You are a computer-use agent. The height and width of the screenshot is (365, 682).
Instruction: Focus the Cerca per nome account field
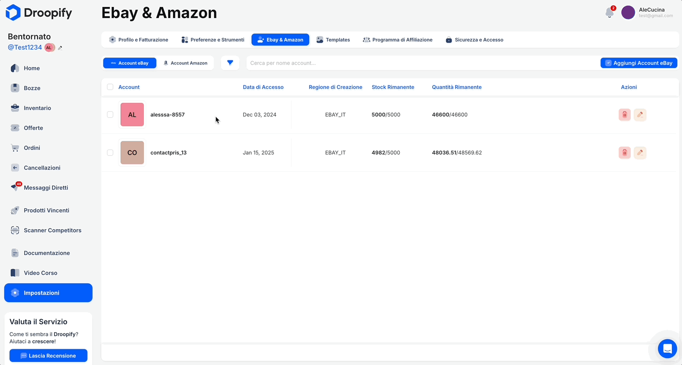point(421,63)
